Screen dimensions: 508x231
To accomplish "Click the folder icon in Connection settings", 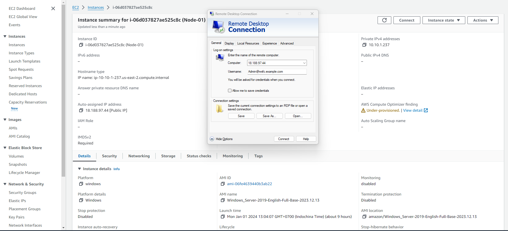I will pyautogui.click(x=219, y=109).
